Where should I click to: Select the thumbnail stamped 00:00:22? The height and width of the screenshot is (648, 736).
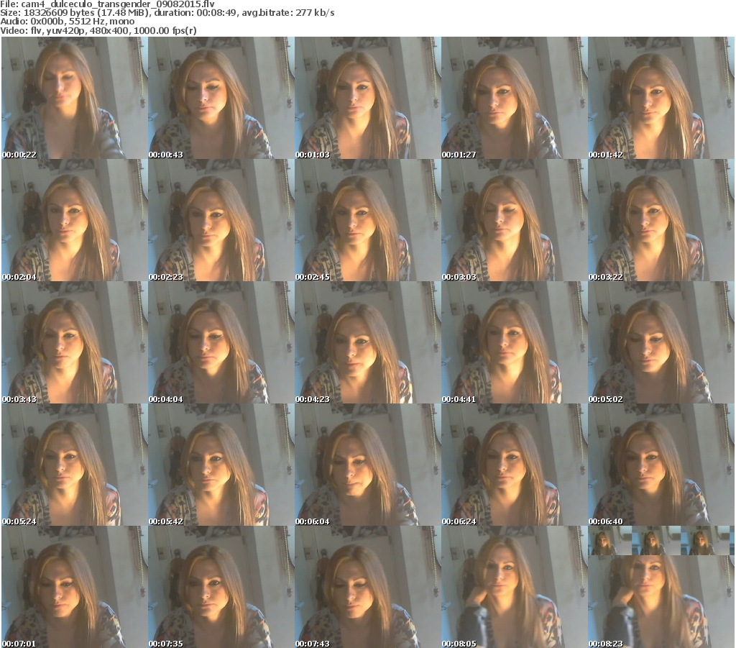(x=75, y=98)
